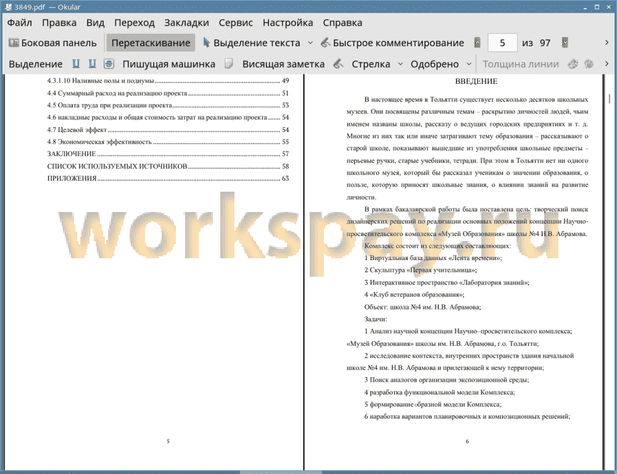This screenshot has height=474, width=617.
Task: Expand the Стрелка shape dropdown
Action: (400, 63)
